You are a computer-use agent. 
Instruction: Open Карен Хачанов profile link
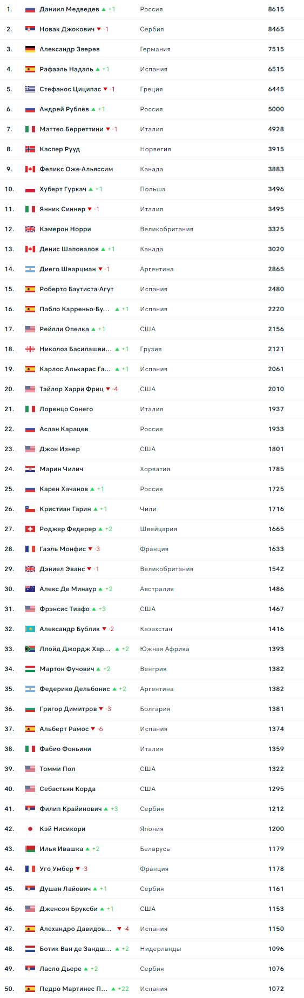(64, 489)
